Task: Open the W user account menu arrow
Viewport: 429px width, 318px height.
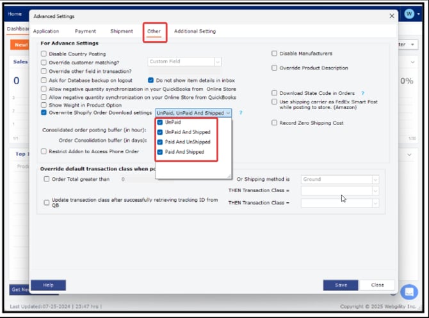Action: pyautogui.click(x=419, y=13)
